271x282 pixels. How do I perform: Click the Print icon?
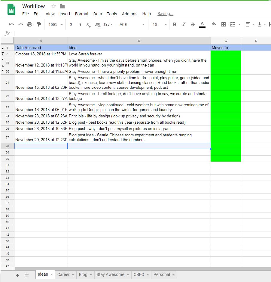pos(30,24)
